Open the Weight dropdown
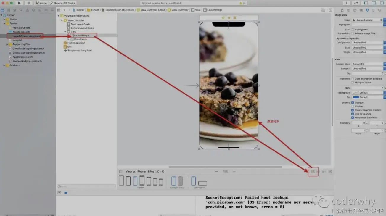This screenshot has width=386, height=216. click(369, 52)
